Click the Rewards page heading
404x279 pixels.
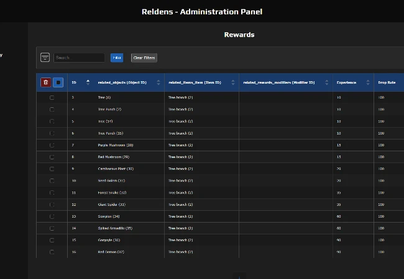[239, 35]
